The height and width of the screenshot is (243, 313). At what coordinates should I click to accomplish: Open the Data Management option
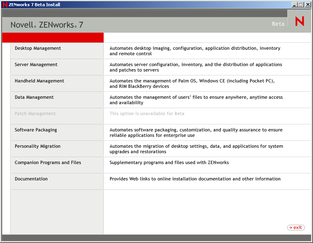point(34,98)
